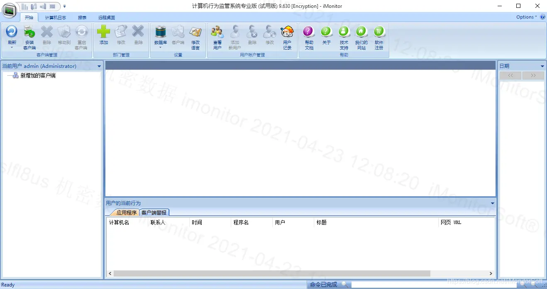This screenshot has width=547, height=289.
Task: Click the green plus 添加 icon
Action: coord(103,32)
